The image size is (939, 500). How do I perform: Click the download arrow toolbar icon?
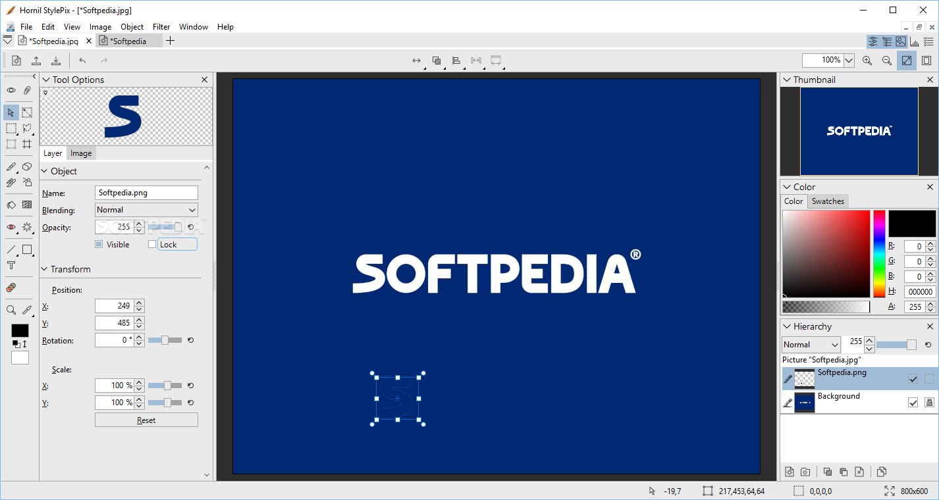click(x=56, y=61)
